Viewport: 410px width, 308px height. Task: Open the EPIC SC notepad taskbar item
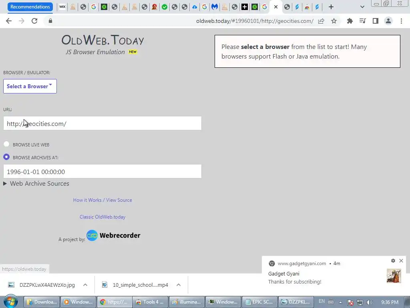coord(259,302)
